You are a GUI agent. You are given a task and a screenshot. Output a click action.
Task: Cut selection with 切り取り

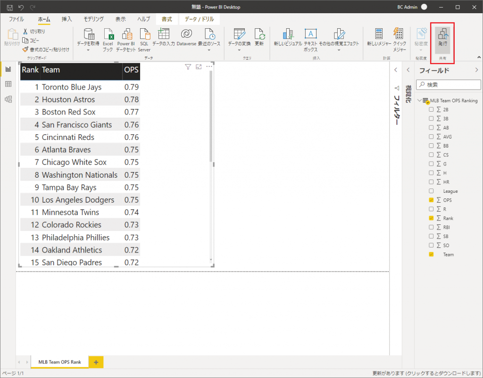[x=34, y=32]
